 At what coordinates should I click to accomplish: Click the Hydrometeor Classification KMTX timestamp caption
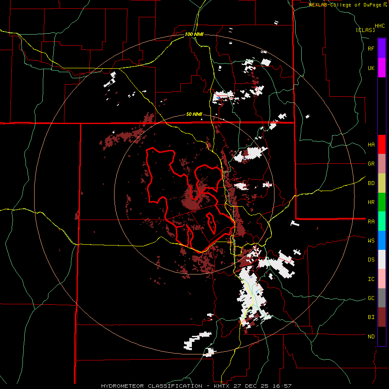click(196, 386)
